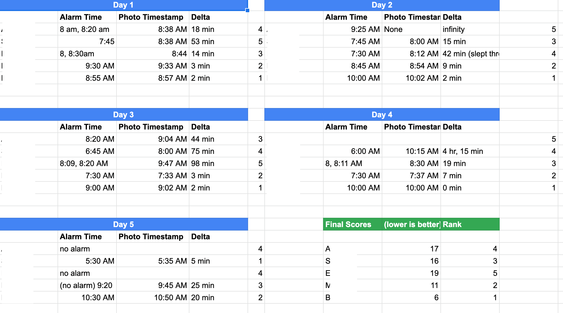Click the Day 4 header band

(x=382, y=115)
